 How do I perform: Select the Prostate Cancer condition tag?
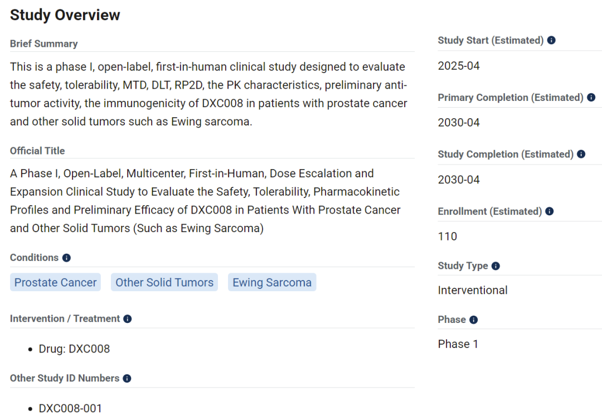point(55,283)
